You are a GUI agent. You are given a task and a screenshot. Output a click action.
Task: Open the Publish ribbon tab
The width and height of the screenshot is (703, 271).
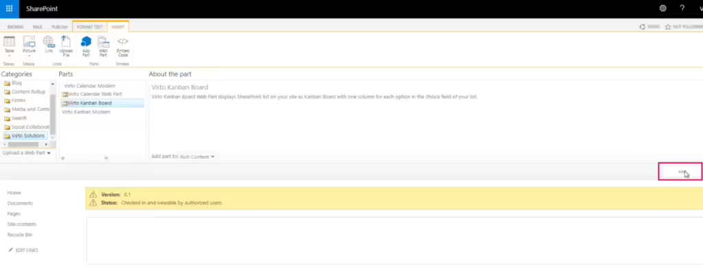click(60, 27)
